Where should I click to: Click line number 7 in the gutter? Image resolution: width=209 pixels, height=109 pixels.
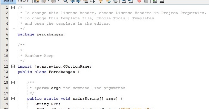click(7, 40)
